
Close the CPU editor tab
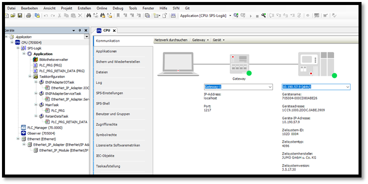(x=114, y=30)
